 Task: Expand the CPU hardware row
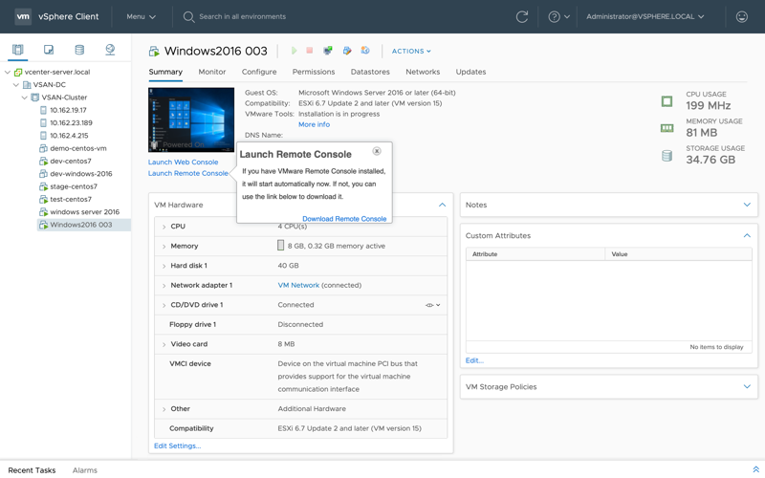click(164, 227)
